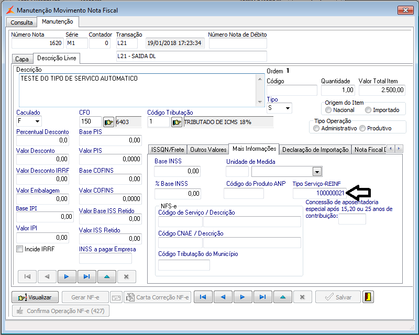Click the Visualizar button
This screenshot has width=419, height=335.
coord(35,297)
